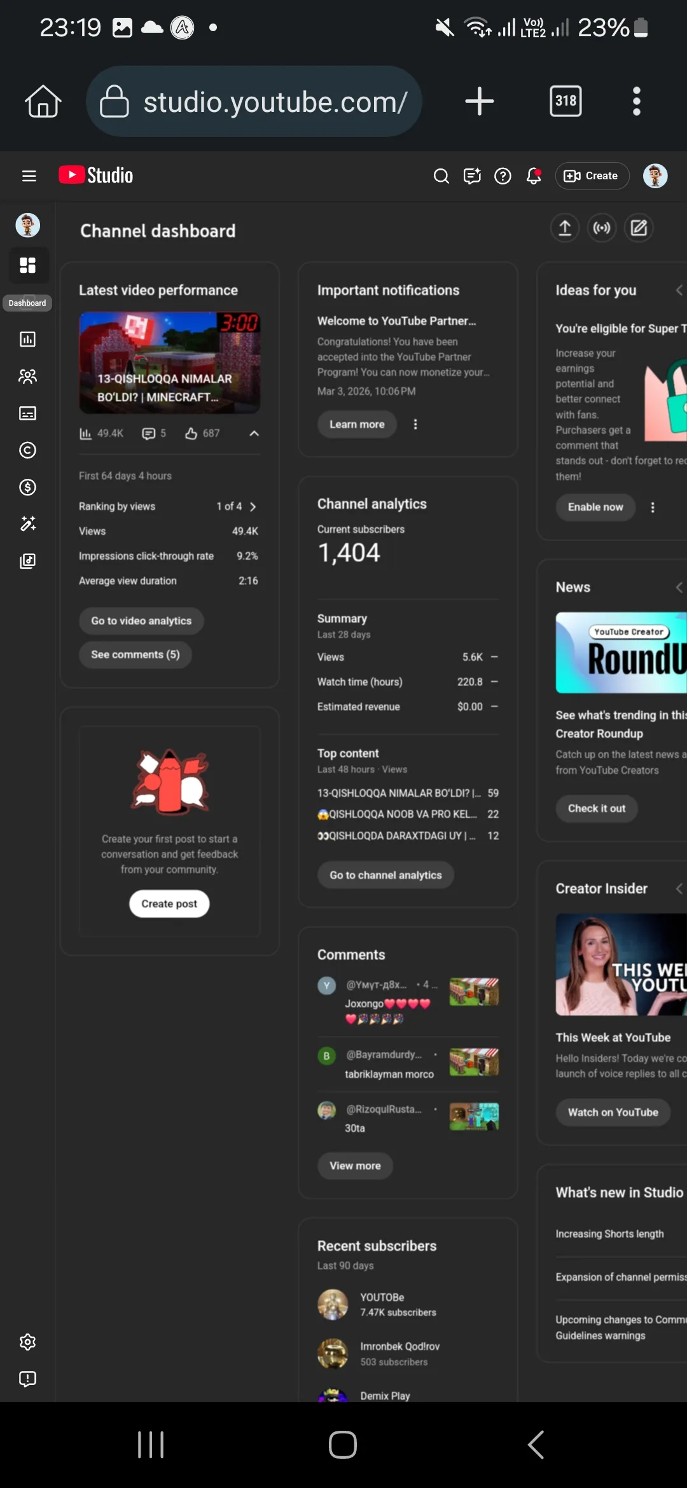Image resolution: width=687 pixels, height=1488 pixels.
Task: Tap Android home navigation button
Action: tap(343, 1445)
